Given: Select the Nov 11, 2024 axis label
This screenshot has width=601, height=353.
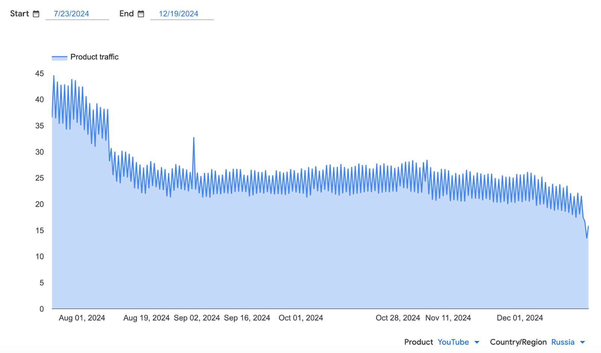Looking at the screenshot, I should coord(448,318).
